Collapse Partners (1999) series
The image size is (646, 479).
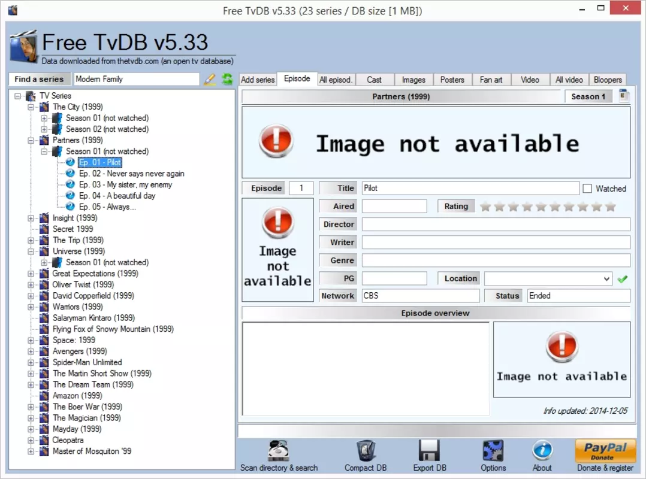click(x=31, y=140)
